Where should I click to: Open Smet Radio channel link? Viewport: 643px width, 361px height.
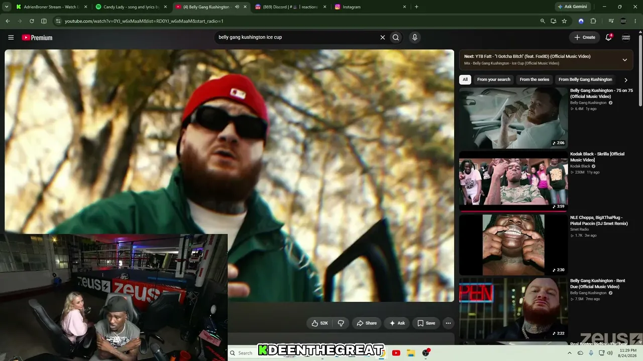click(x=580, y=229)
